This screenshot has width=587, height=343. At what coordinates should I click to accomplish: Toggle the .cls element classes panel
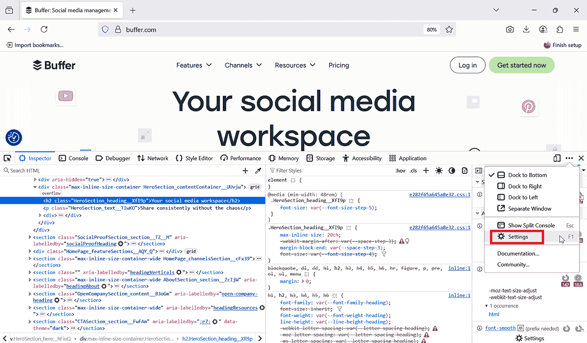point(413,171)
